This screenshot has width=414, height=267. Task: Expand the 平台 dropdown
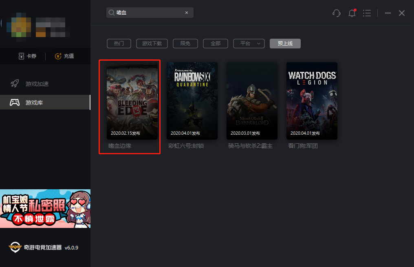(249, 44)
